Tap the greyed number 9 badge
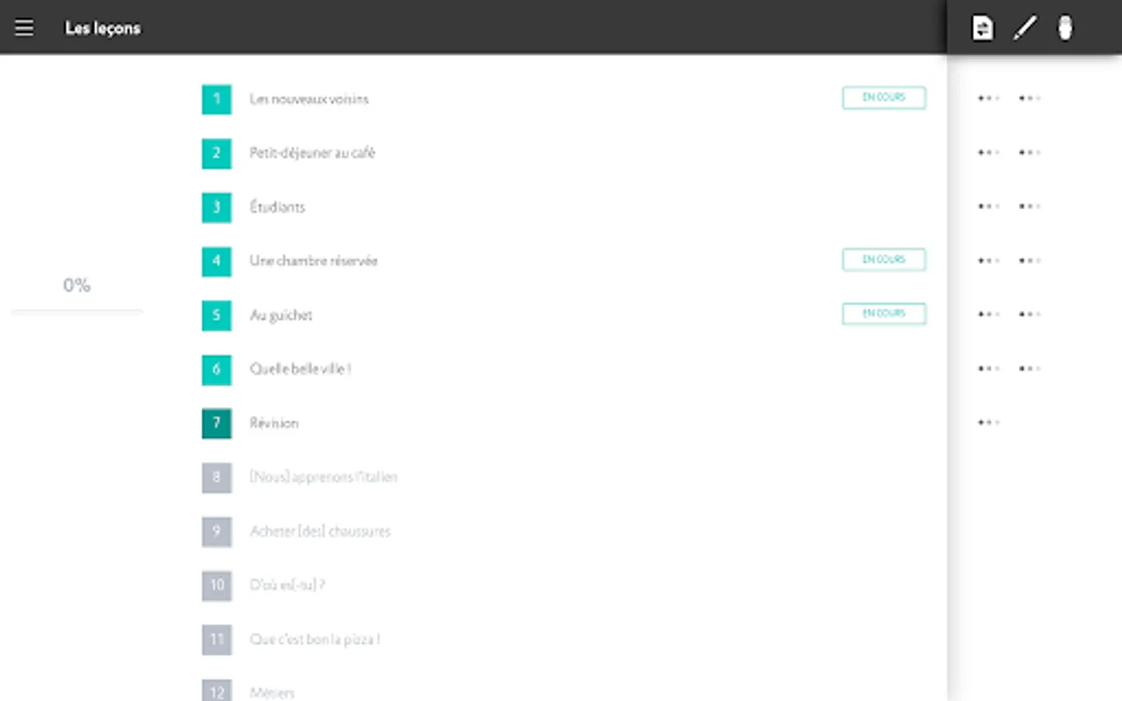 point(217,531)
